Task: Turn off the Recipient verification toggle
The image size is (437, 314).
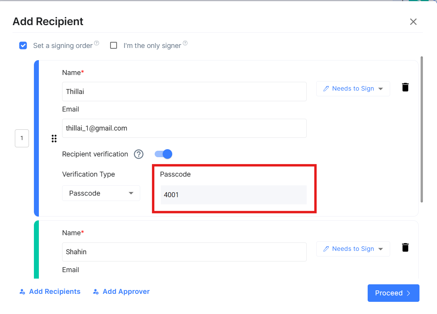Action: 163,154
